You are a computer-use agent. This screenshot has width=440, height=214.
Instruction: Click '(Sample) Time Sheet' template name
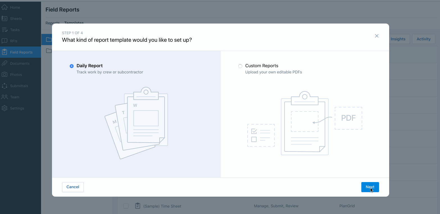pyautogui.click(x=162, y=206)
